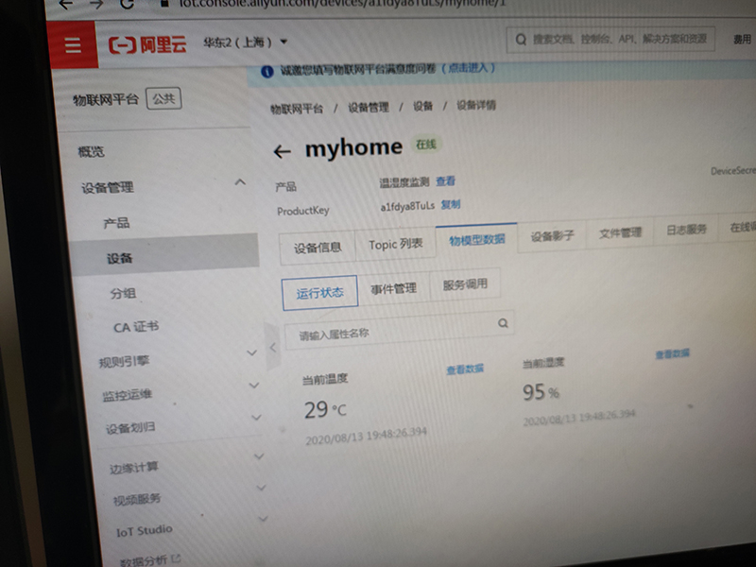Click the myhome device title
Screen dimensions: 756x567
click(353, 147)
